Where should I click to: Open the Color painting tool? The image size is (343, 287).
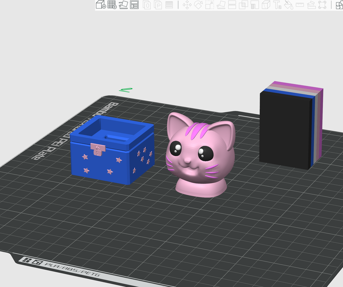point(288,5)
